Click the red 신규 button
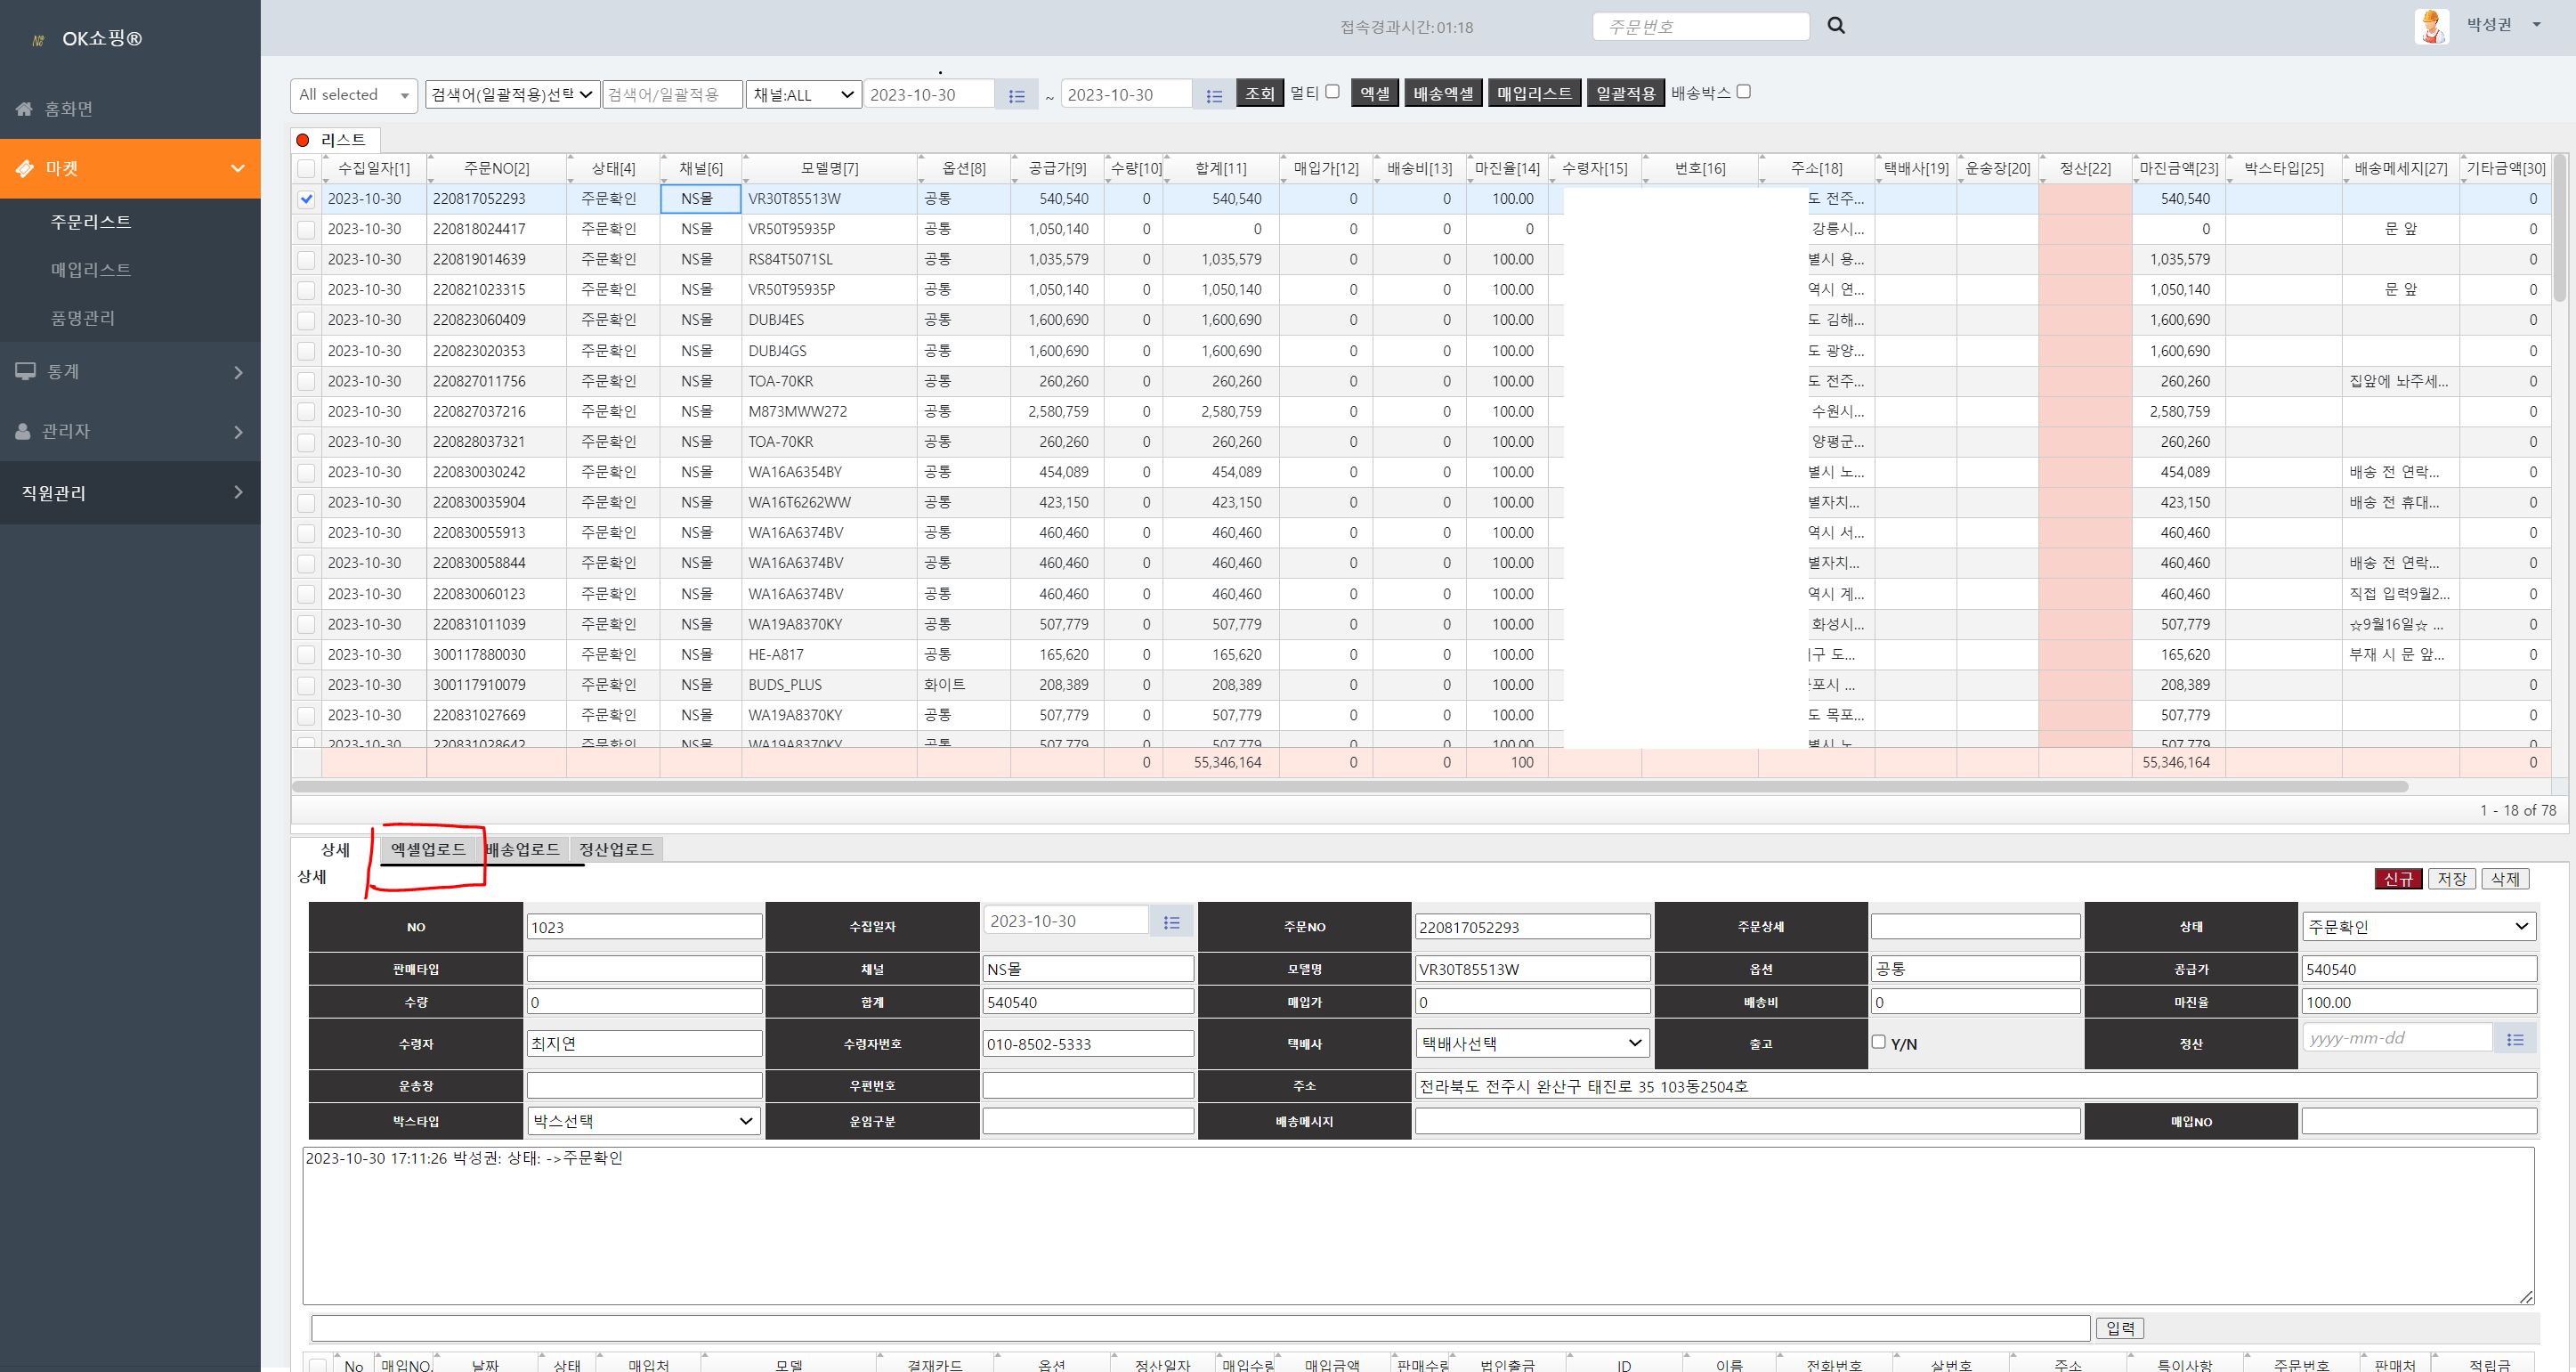 tap(2398, 879)
